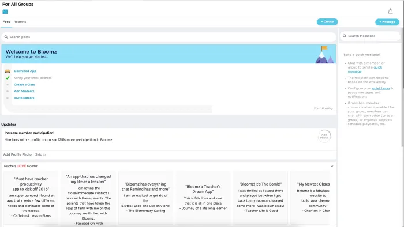Screen dimensions: 404x227
Task: Click the Updates section heading
Action: 9,124
